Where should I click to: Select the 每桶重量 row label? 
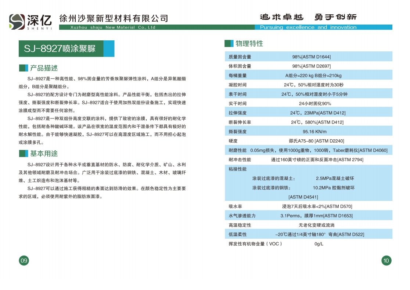click(x=238, y=76)
